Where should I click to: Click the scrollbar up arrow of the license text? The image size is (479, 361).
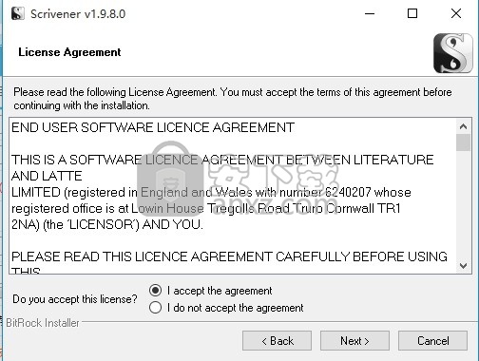point(463,126)
